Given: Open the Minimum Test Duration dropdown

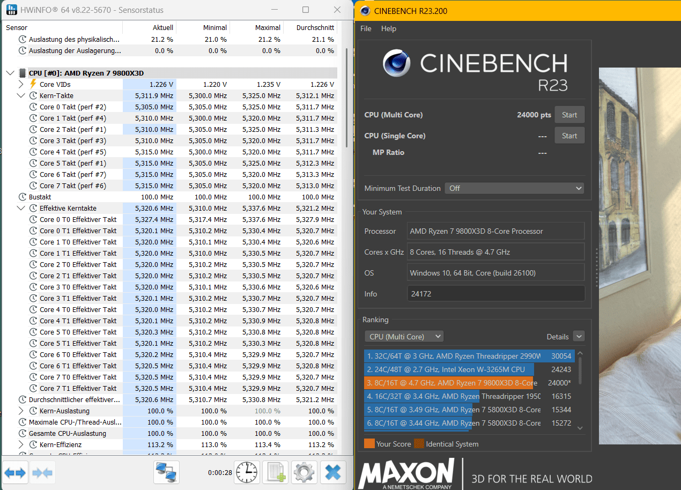Looking at the screenshot, I should click(x=514, y=188).
